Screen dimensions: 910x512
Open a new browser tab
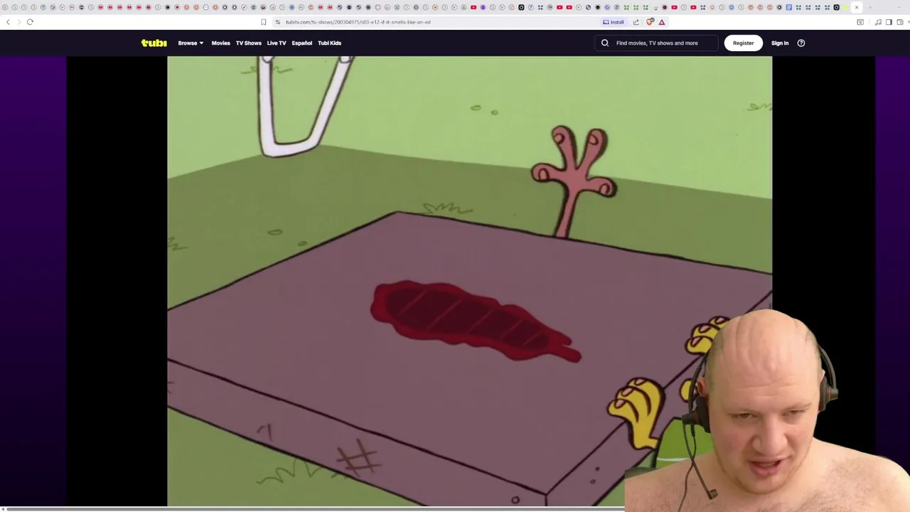[x=870, y=7]
